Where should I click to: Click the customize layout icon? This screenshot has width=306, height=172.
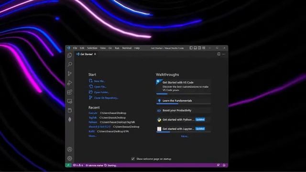(x=204, y=48)
